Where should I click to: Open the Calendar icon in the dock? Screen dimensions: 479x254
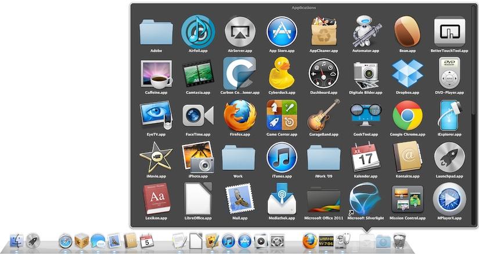click(147, 241)
